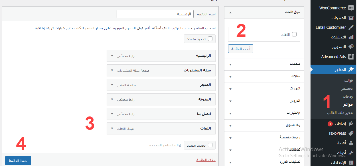Expand the المدونة menu item arrow
Viewport: 357px width, 166px height.
pyautogui.click(x=112, y=100)
